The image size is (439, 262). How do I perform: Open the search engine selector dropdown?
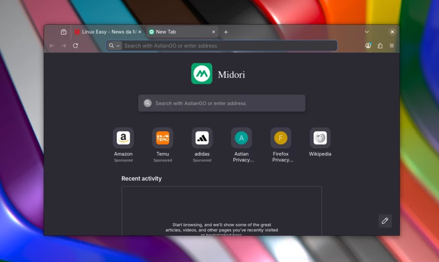point(114,45)
